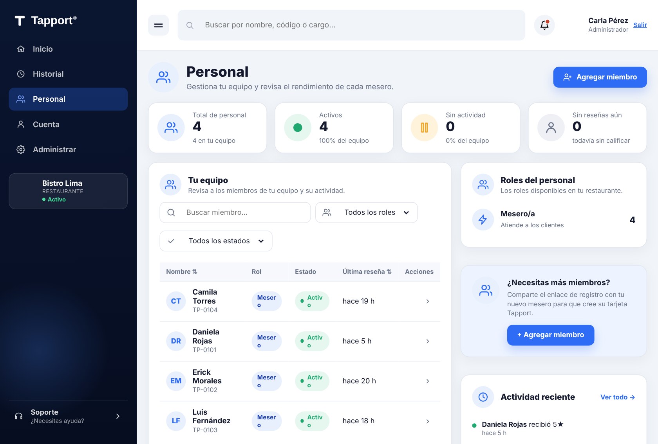The width and height of the screenshot is (658, 444).
Task: Click the Tapport logo
Action: (x=46, y=20)
